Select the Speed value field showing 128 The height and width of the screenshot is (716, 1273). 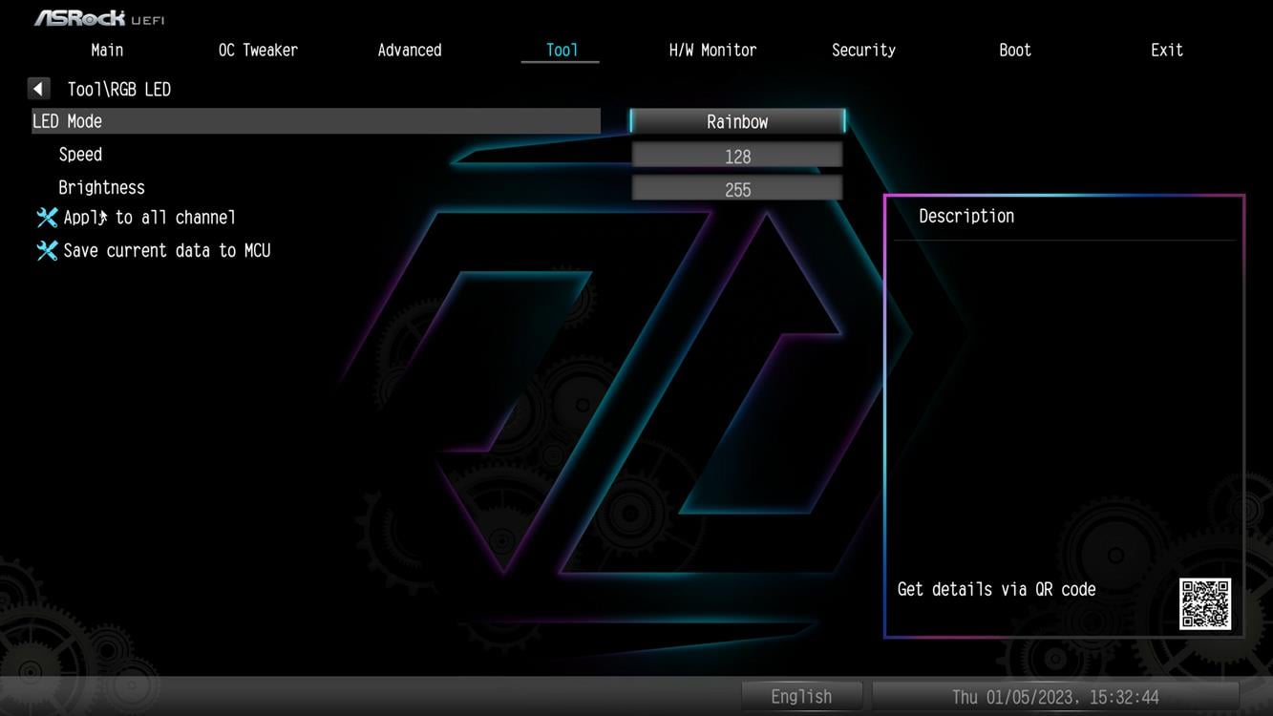click(736, 156)
